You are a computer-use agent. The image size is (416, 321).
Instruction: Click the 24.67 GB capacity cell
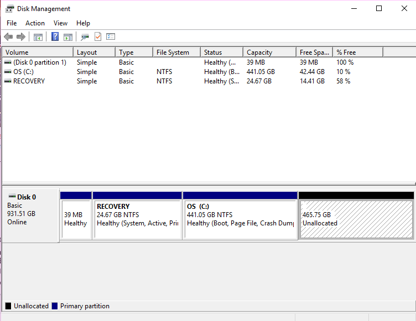tap(259, 81)
